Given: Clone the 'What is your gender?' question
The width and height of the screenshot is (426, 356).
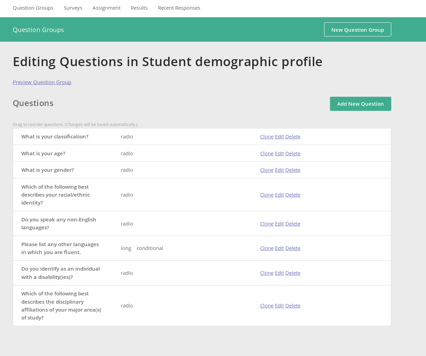Looking at the screenshot, I should (267, 170).
